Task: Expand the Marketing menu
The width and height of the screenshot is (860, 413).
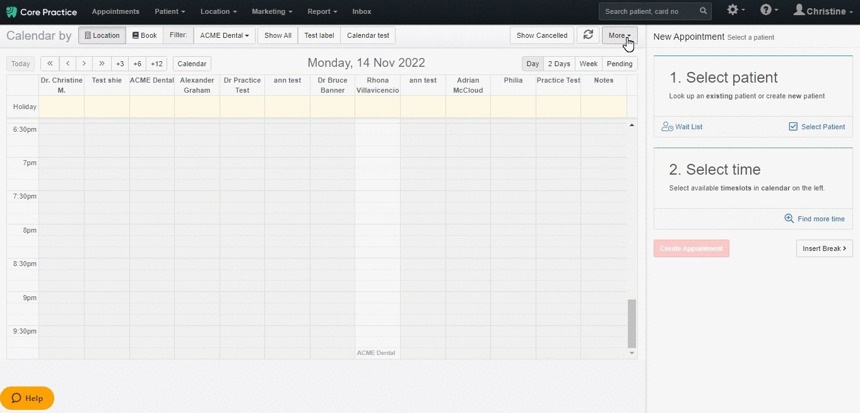Action: (272, 11)
